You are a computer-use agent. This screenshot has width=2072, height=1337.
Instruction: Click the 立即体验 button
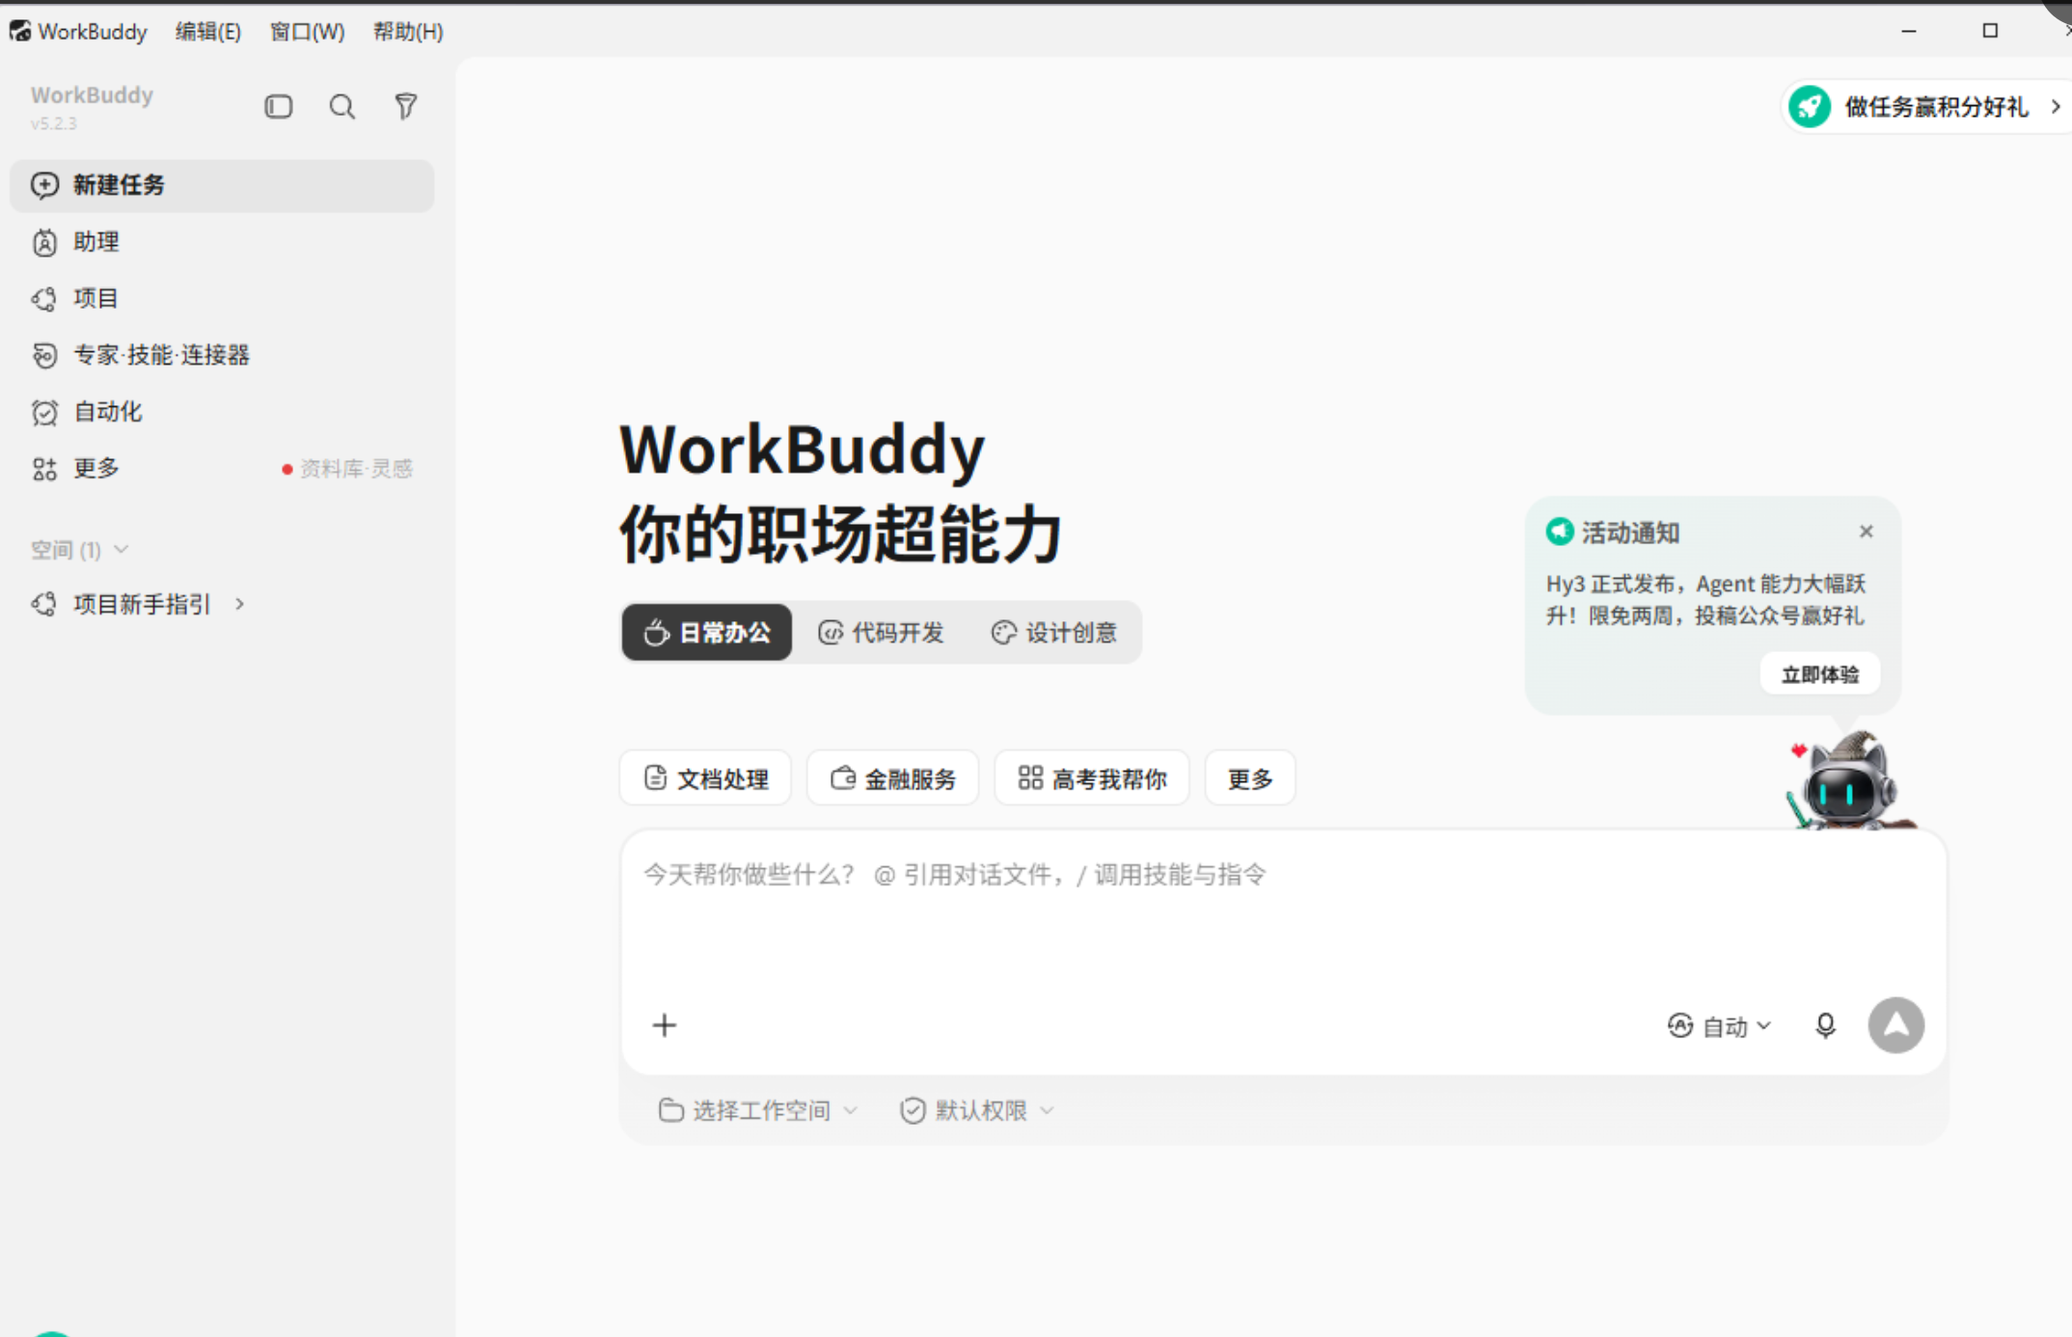1820,674
